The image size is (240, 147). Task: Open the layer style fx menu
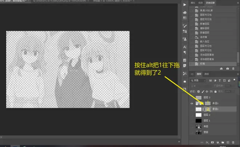(x=207, y=142)
